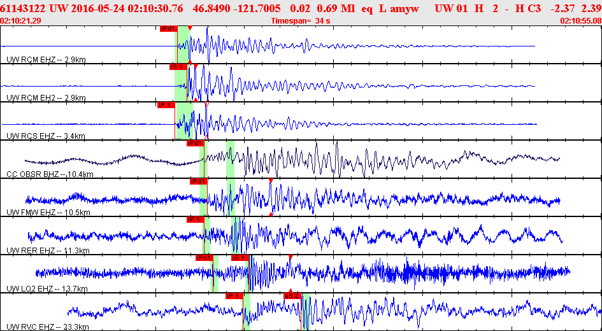The width and height of the screenshot is (602, 331).
Task: Select the iP 1 pick flag on RVC EHZ
Action: [234, 296]
